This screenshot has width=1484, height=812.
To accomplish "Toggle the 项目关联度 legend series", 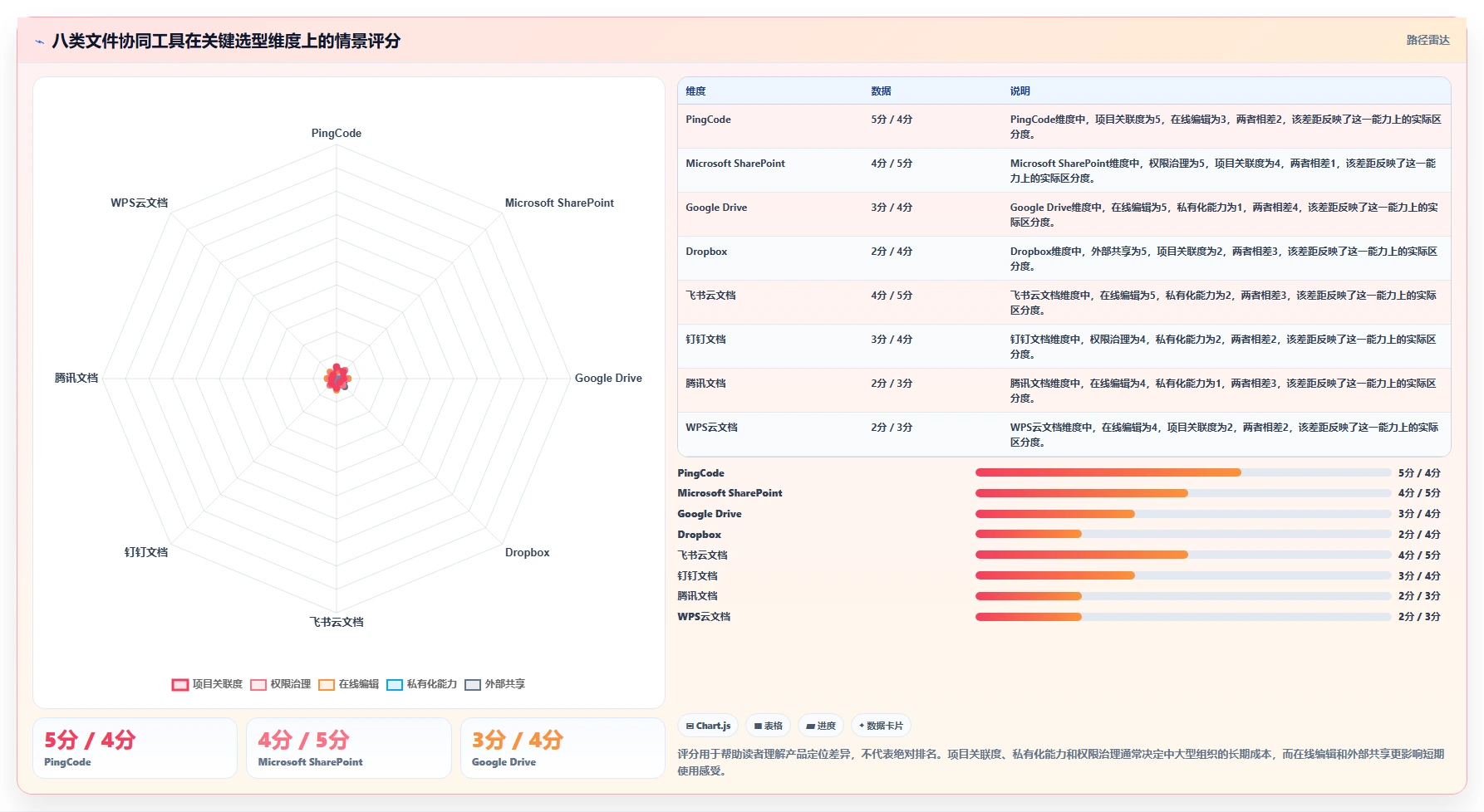I will coord(207,684).
